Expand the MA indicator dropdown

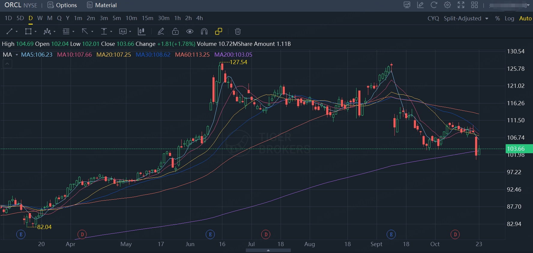coord(17,55)
